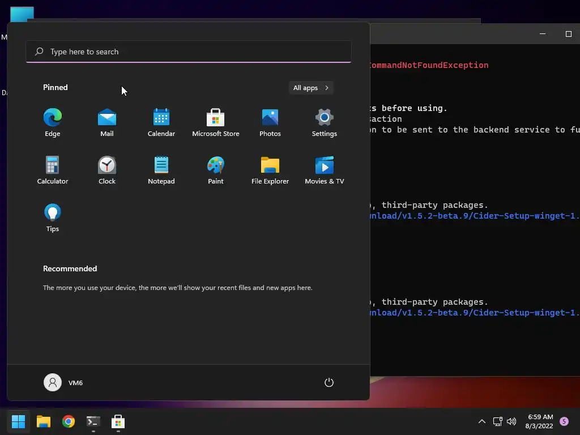
Task: Minimize the terminal window
Action: (x=543, y=34)
